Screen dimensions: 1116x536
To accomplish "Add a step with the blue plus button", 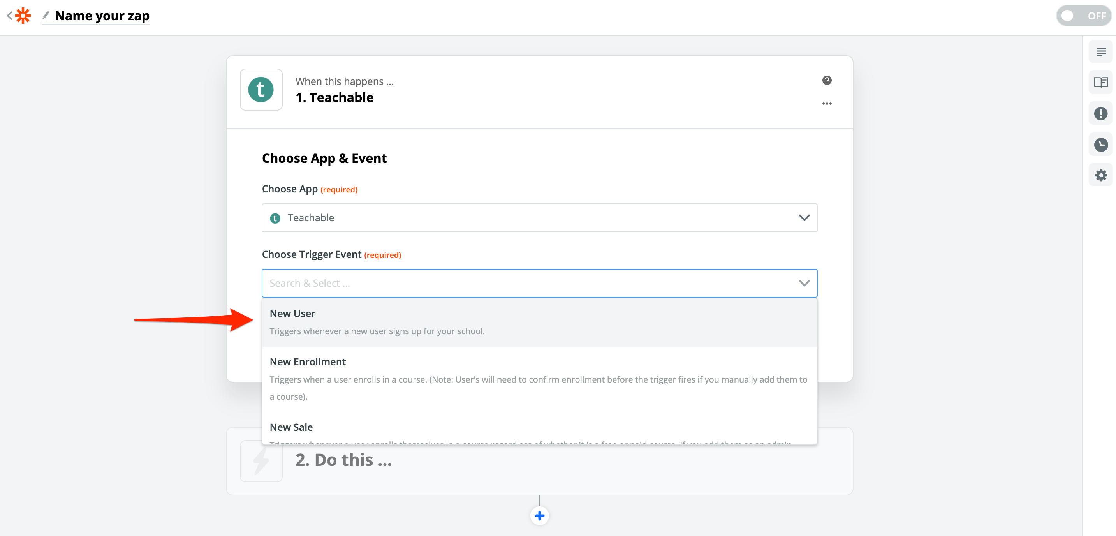I will click(x=539, y=516).
